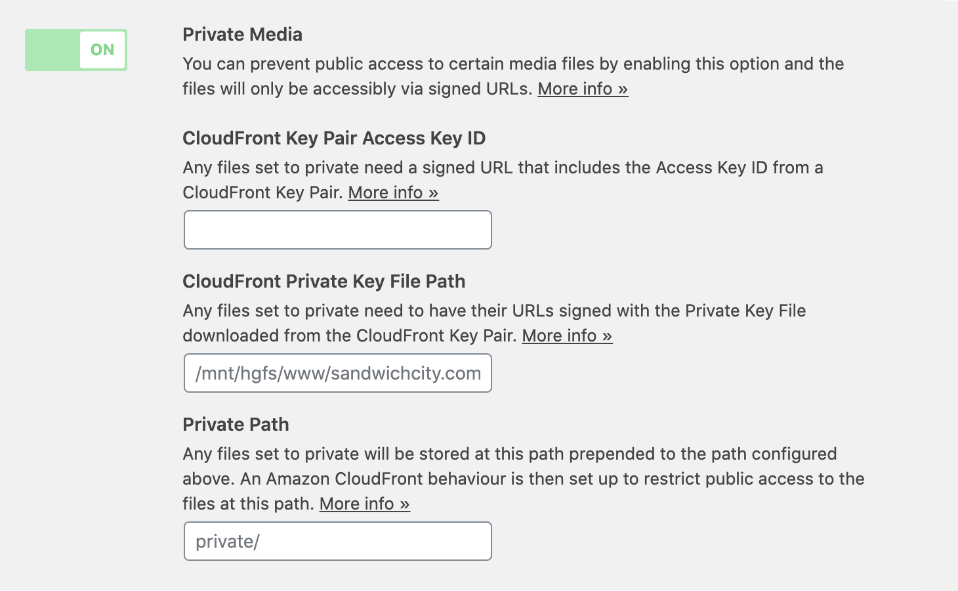Click the text 'downloaded from the CloudFront Key Pair.'
This screenshot has height=591, width=958.
click(349, 336)
